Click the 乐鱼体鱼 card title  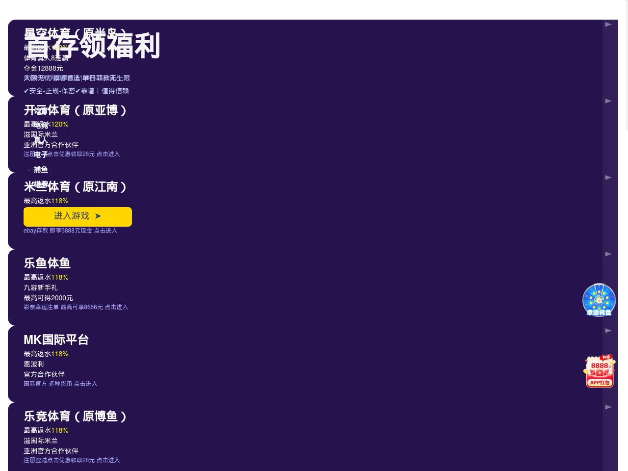[x=47, y=263]
